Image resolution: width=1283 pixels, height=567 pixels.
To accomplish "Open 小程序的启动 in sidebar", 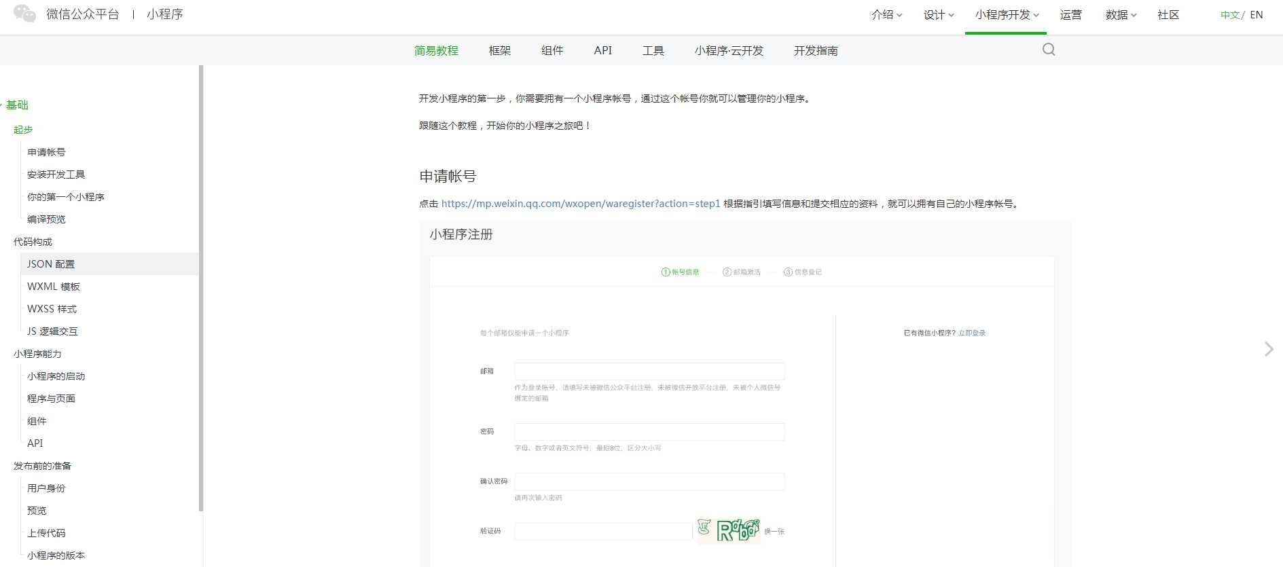I will coord(56,376).
